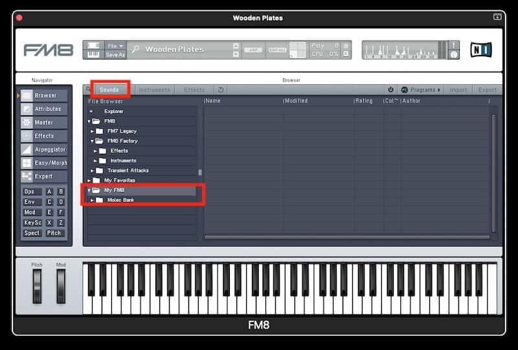Image resolution: width=518 pixels, height=350 pixels.
Task: Open the Programs dropdown in browser
Action: coord(420,90)
